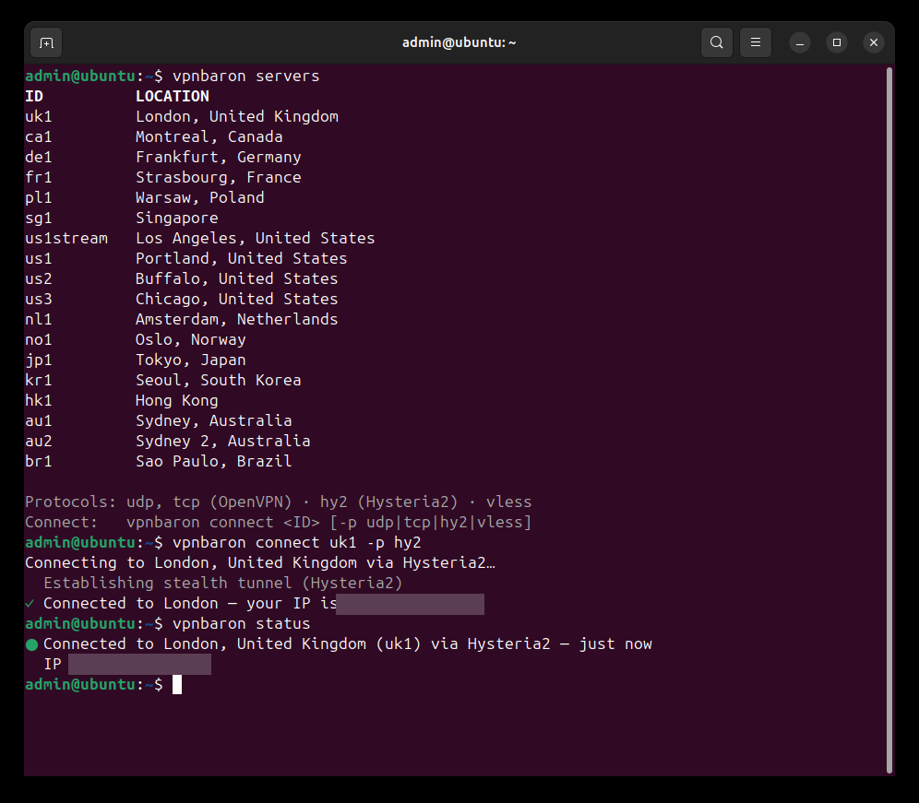Click the 'vpnbaron status' command

[x=242, y=624]
